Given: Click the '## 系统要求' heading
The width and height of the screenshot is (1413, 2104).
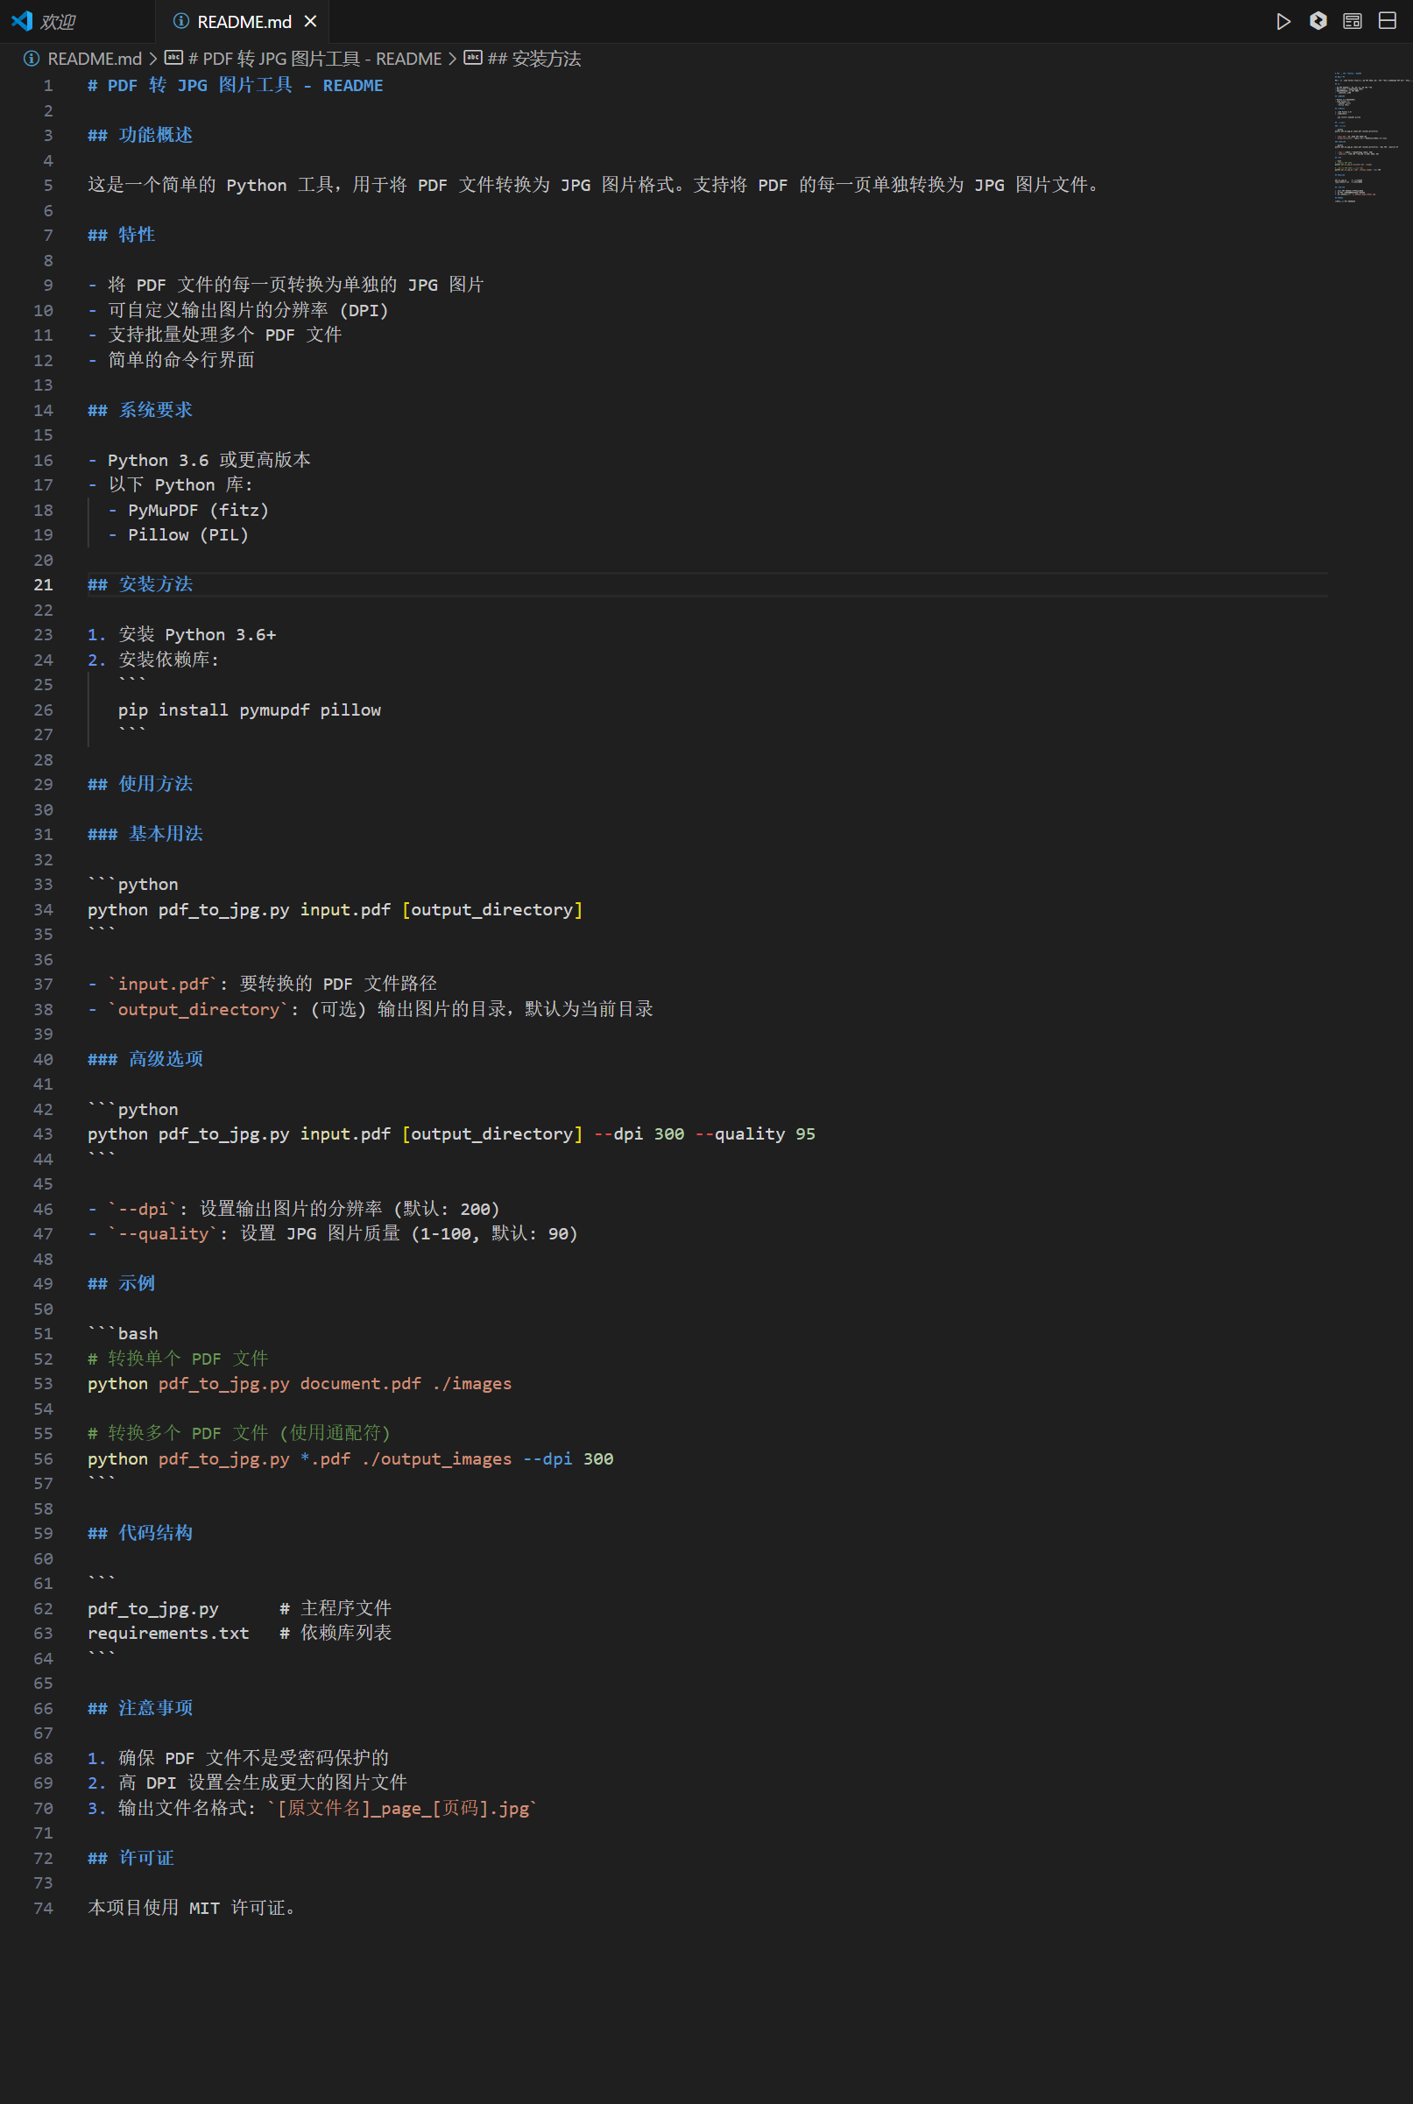Looking at the screenshot, I should click(x=139, y=410).
